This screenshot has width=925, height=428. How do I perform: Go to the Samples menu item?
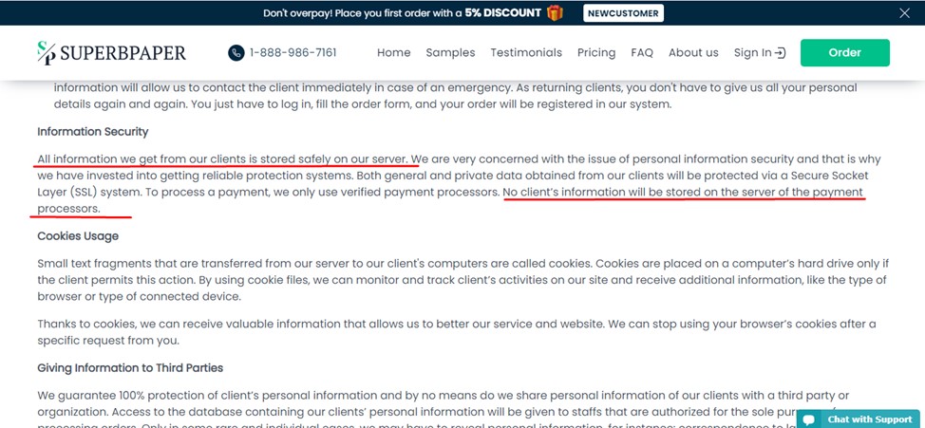[x=451, y=52]
